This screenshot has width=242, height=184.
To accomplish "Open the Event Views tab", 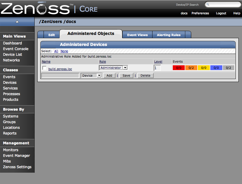I will (x=137, y=35).
